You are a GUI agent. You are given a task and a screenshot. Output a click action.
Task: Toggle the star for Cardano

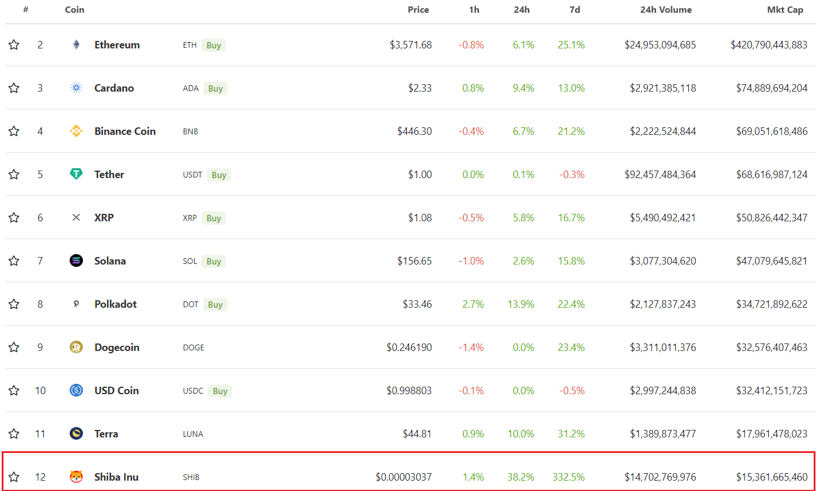(x=14, y=88)
